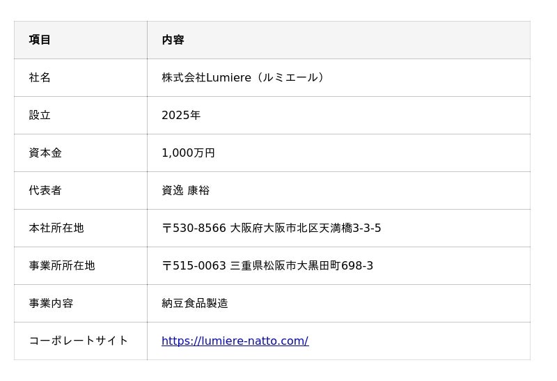This screenshot has width=557, height=381.
Task: Click the address 三重県松阪市大黒田町698-3
Action: [301, 265]
